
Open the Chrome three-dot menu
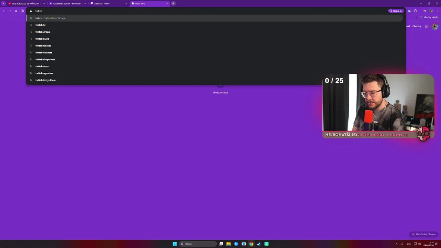click(437, 11)
